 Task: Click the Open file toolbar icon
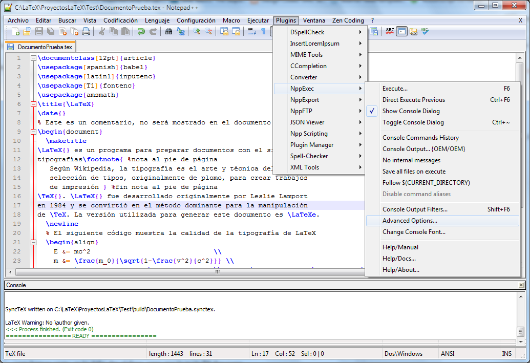coord(27,32)
